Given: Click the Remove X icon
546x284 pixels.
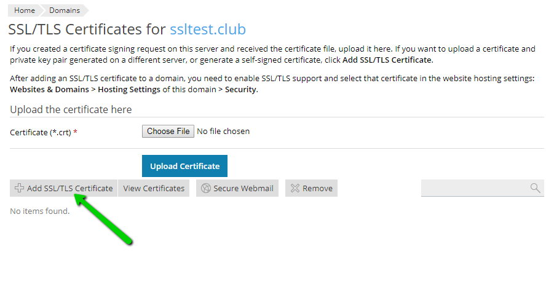Looking at the screenshot, I should 295,189.
